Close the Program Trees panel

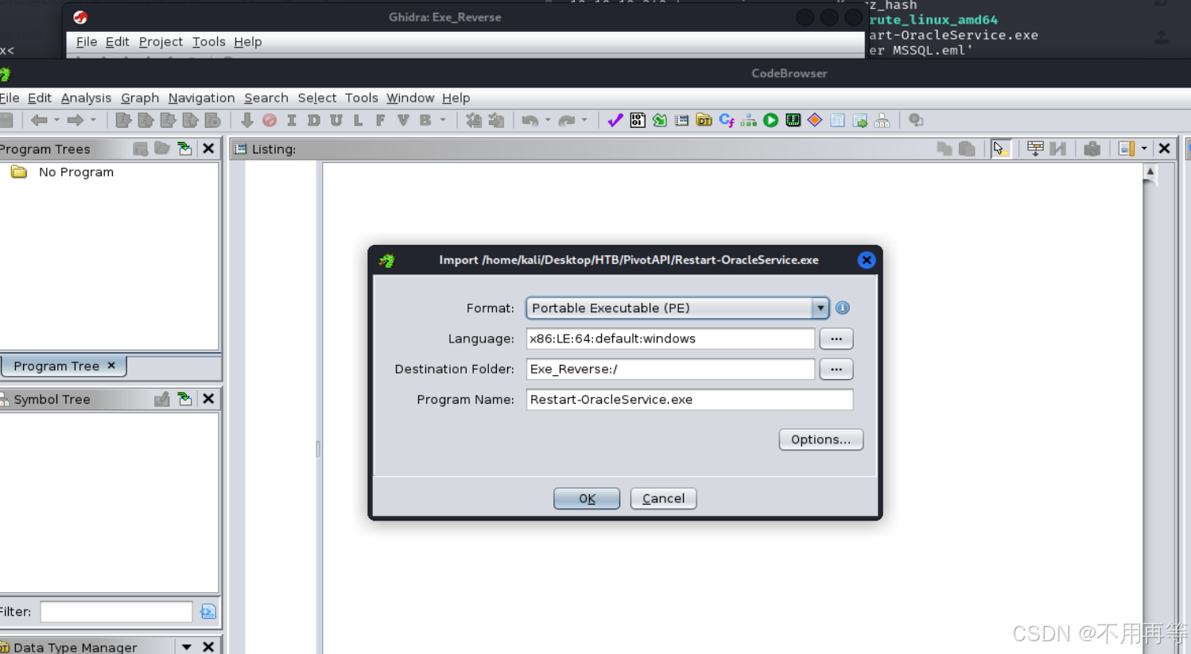(x=208, y=149)
